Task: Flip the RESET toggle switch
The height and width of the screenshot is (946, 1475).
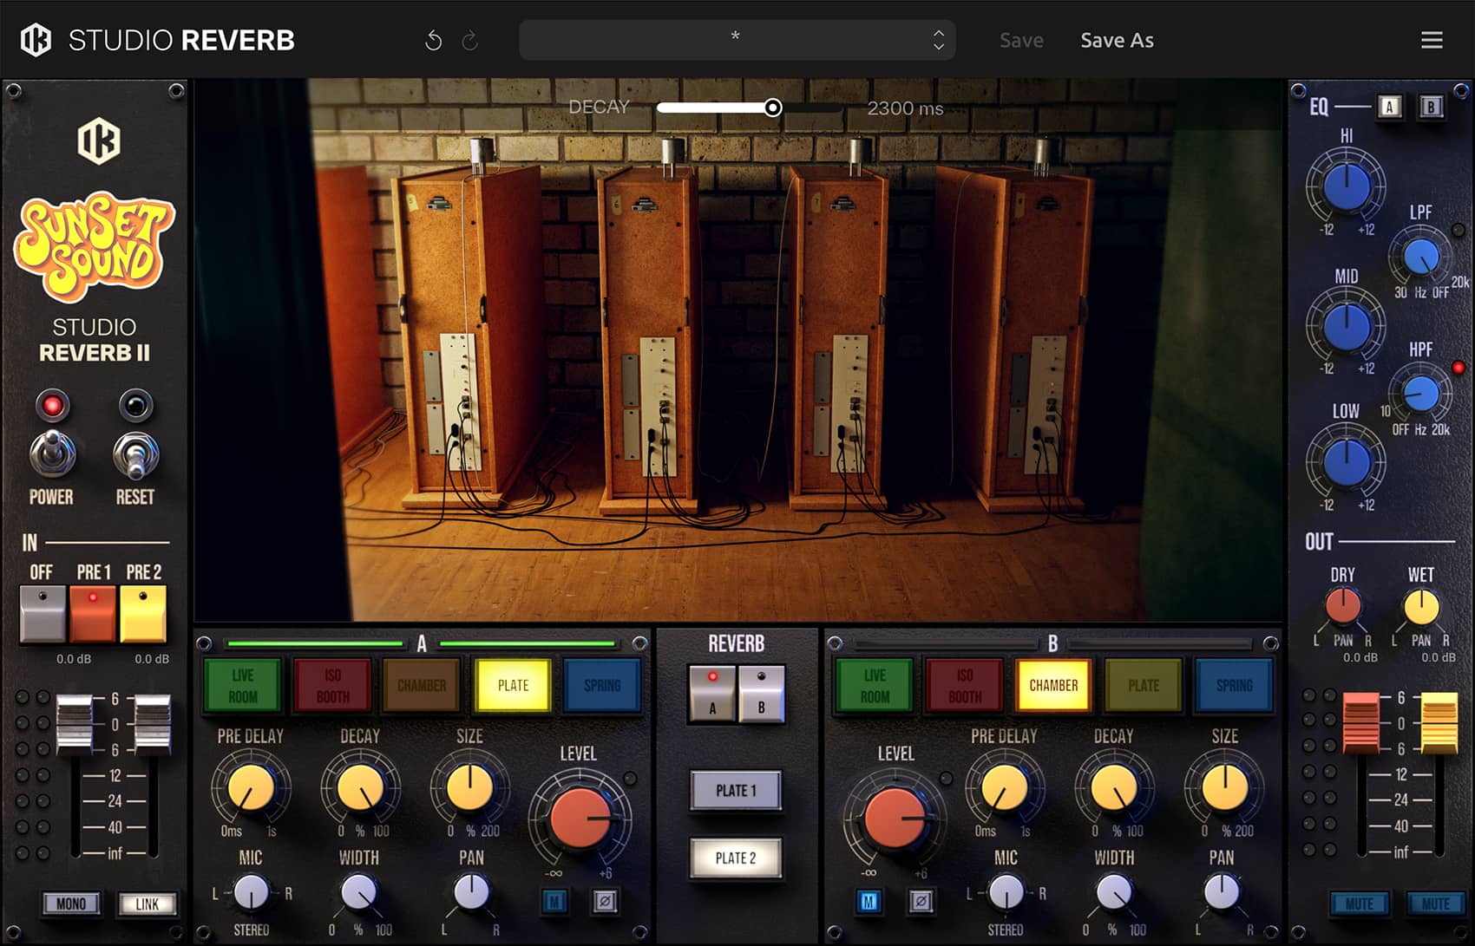Action: click(x=135, y=456)
